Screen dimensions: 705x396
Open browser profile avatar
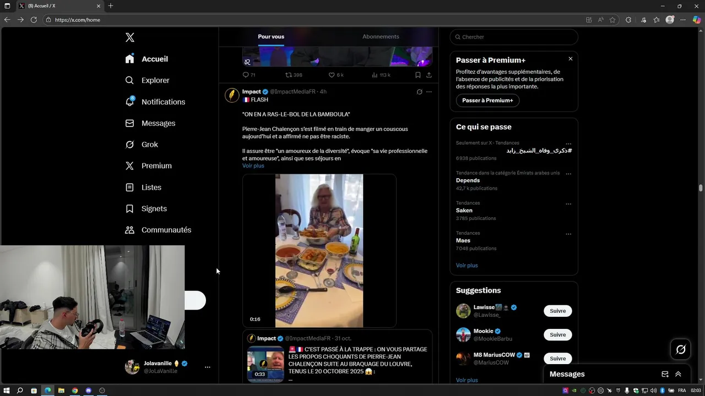[x=670, y=20]
